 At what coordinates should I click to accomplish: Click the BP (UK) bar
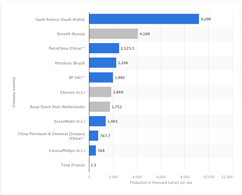[x=101, y=77]
